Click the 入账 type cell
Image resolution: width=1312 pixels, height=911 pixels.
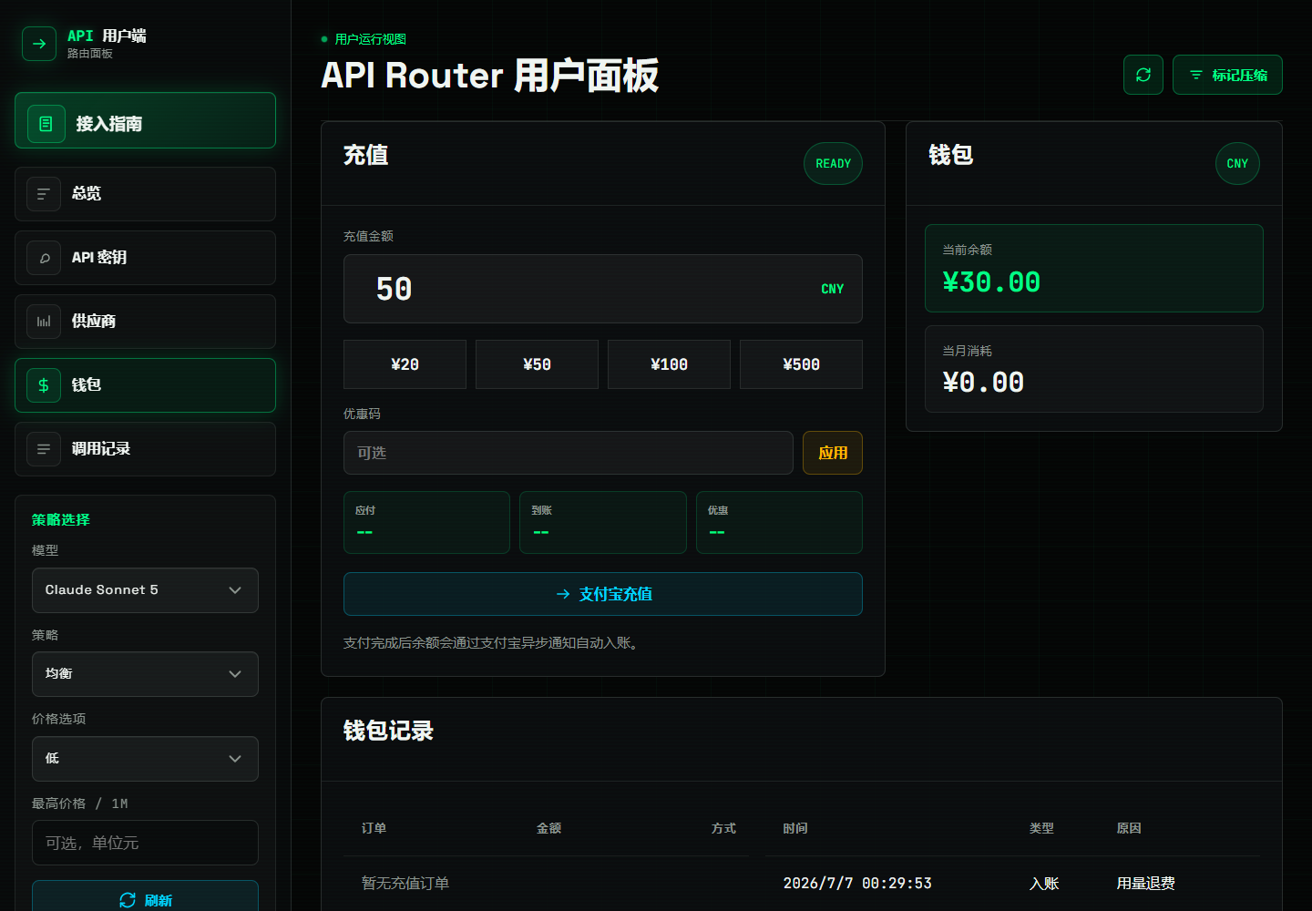pos(1044,884)
